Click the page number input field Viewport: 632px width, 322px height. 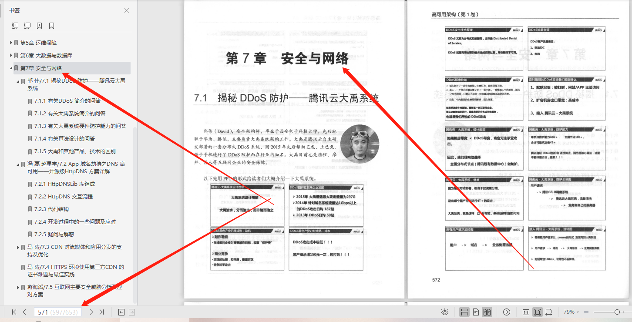(57, 312)
